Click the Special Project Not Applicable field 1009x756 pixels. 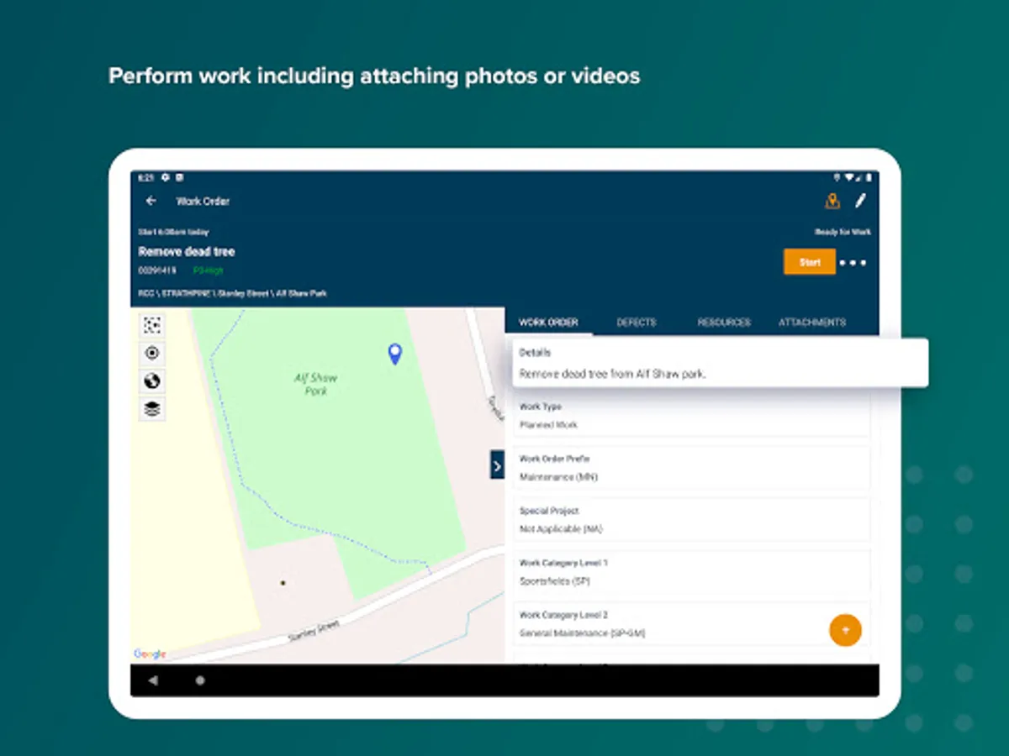(691, 520)
